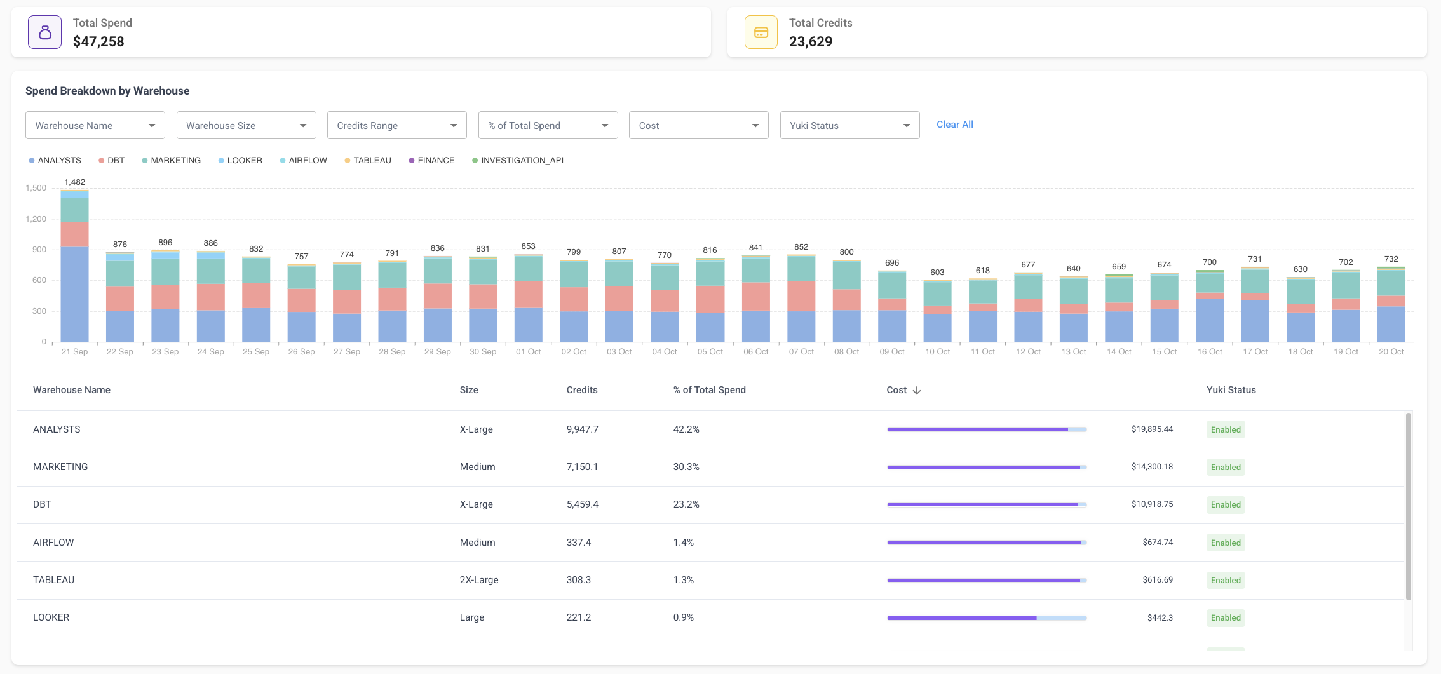Click the AIRFLOW row Enabled status badge

(1226, 543)
